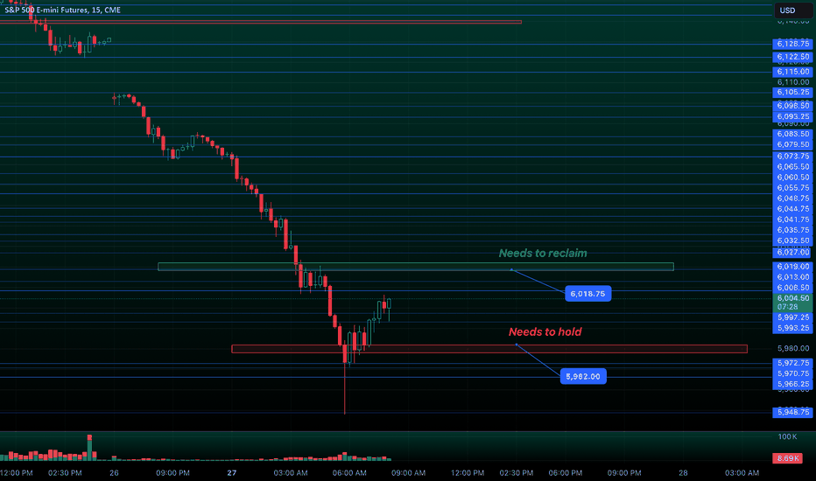
Task: Click the 5,972.75 price level label
Action: pos(793,363)
